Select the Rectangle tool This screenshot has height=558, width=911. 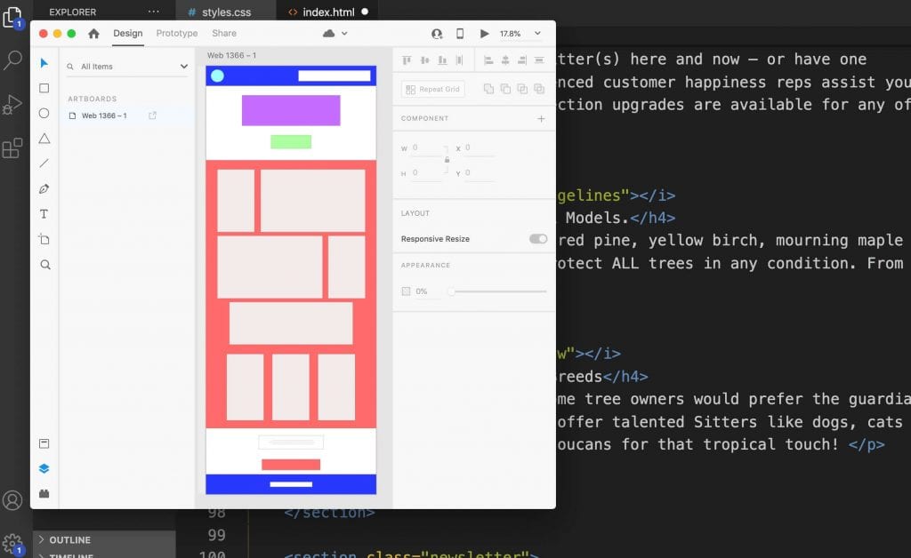click(x=44, y=88)
